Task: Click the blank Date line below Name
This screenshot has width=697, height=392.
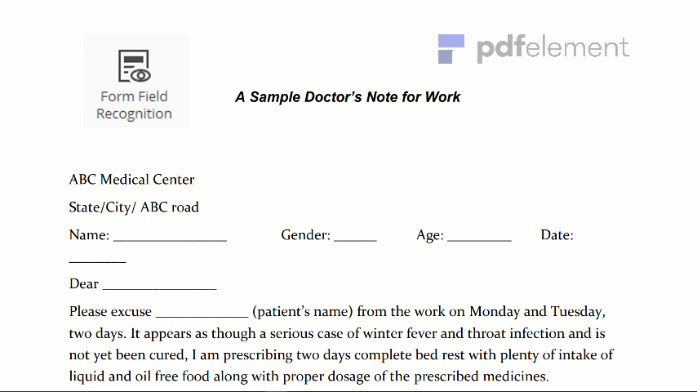Action: [97, 261]
